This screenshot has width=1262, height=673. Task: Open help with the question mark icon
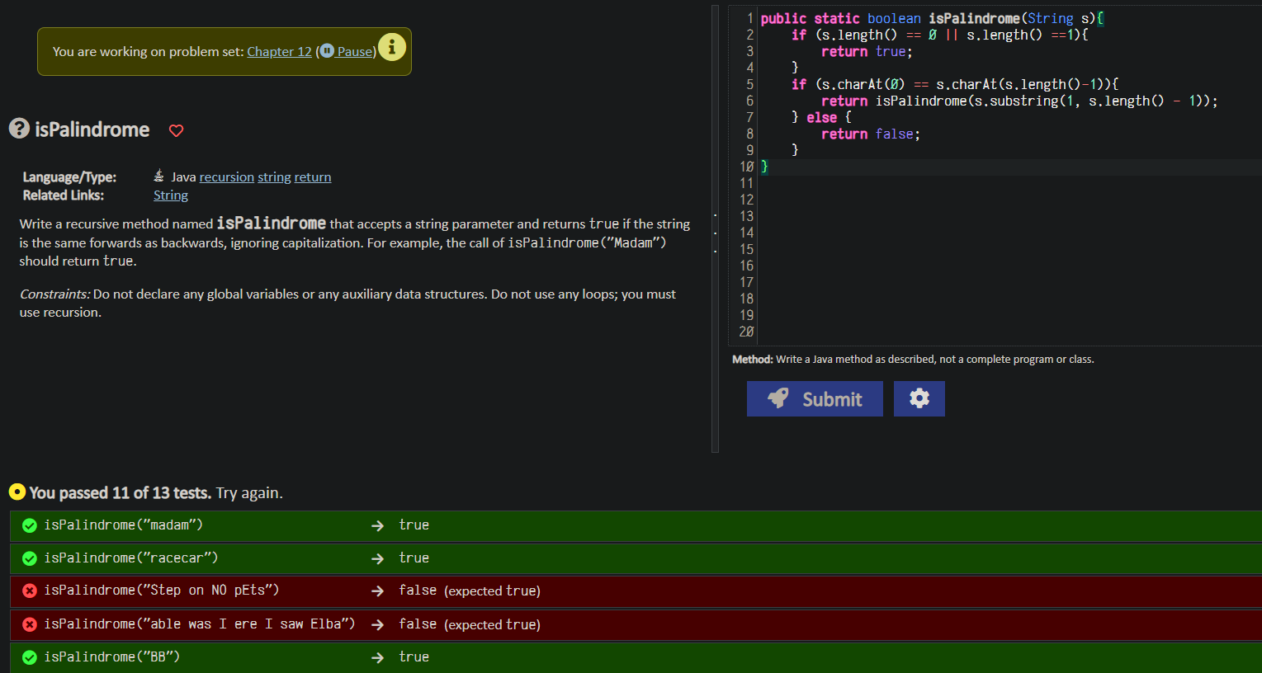pyautogui.click(x=18, y=129)
